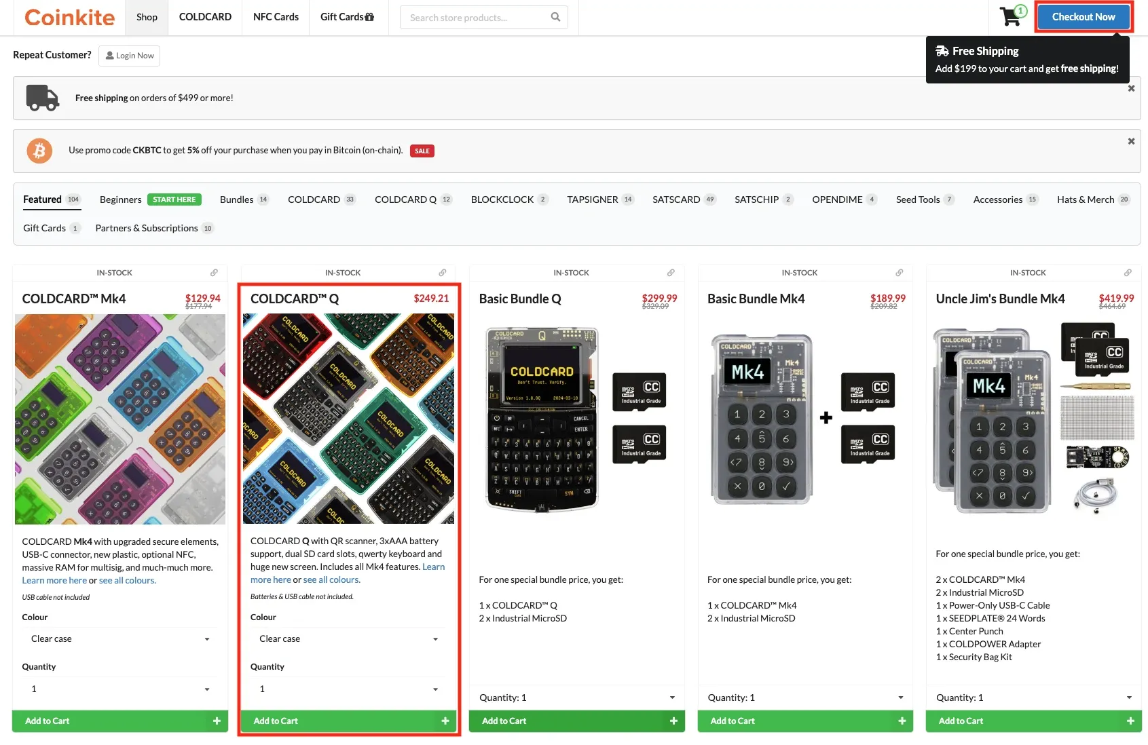1148x745 pixels.
Task: Select the Partners & Subscriptions tab
Action: (x=154, y=228)
